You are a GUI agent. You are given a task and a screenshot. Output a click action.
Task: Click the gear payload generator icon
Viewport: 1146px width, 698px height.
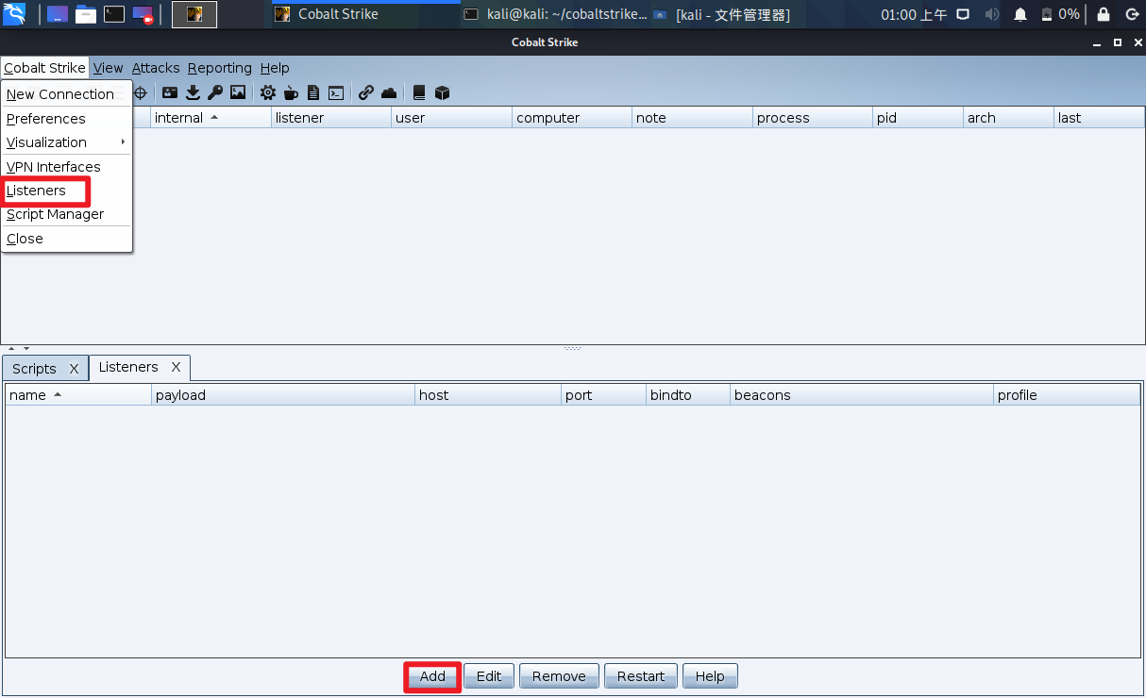coord(268,92)
